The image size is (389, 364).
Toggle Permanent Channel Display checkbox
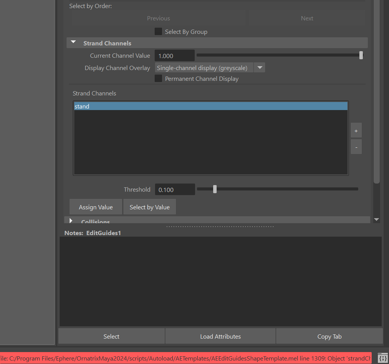coord(158,78)
